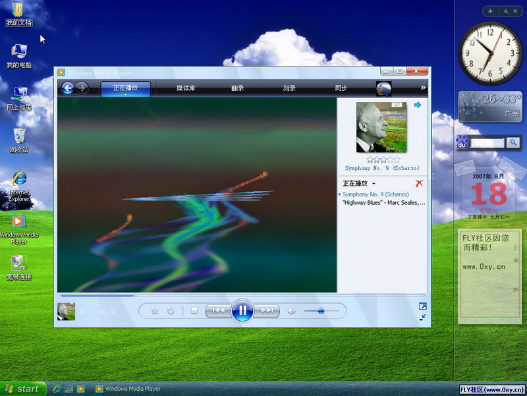Open the 媒体库 tab
Image resolution: width=527 pixels, height=396 pixels.
click(186, 88)
